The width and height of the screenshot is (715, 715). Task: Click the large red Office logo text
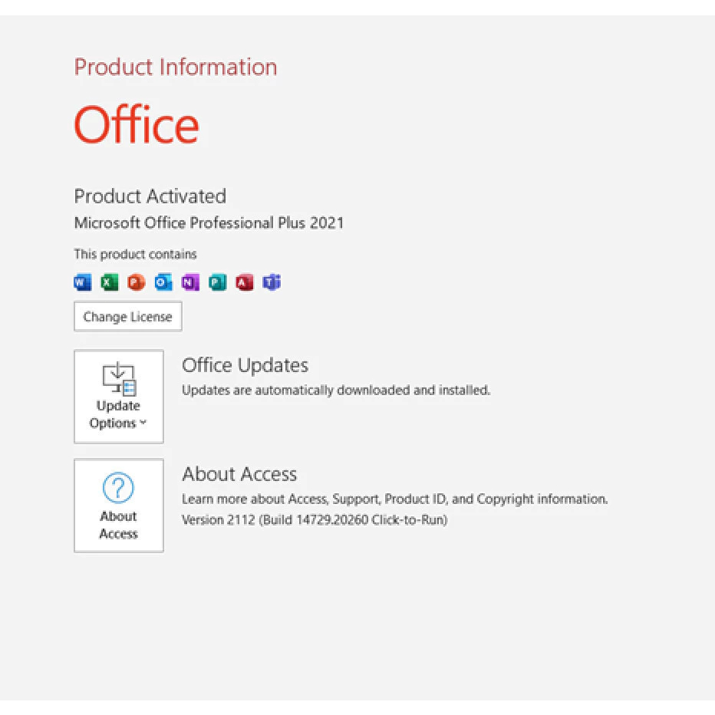click(137, 124)
